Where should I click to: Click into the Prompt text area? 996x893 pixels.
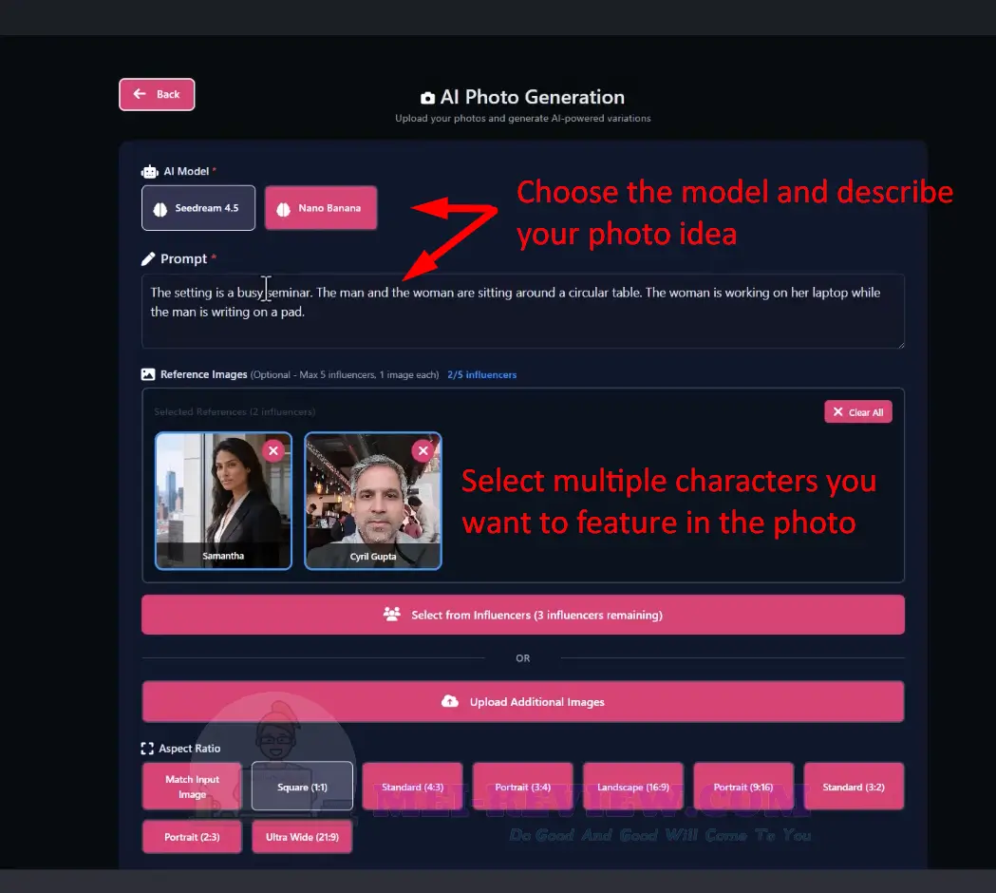523,311
